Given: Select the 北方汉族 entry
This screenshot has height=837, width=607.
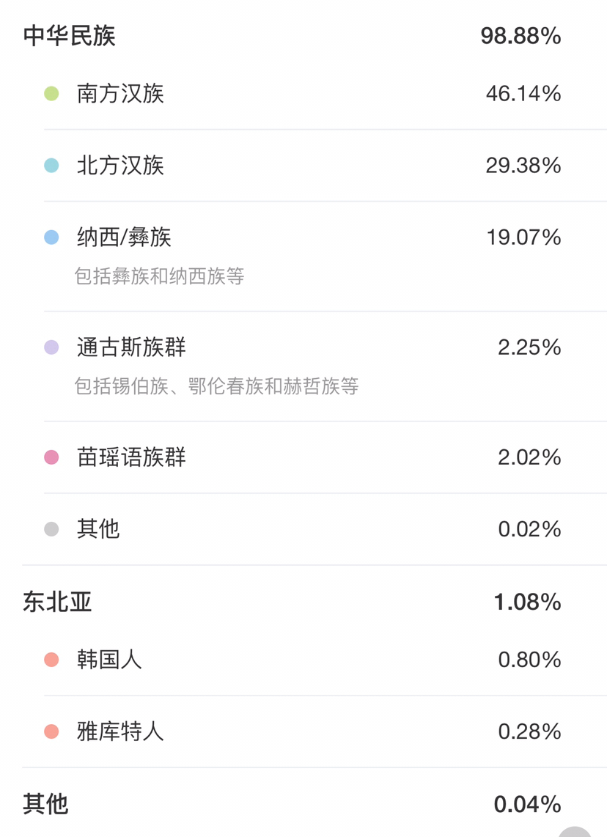Looking at the screenshot, I should tap(120, 166).
